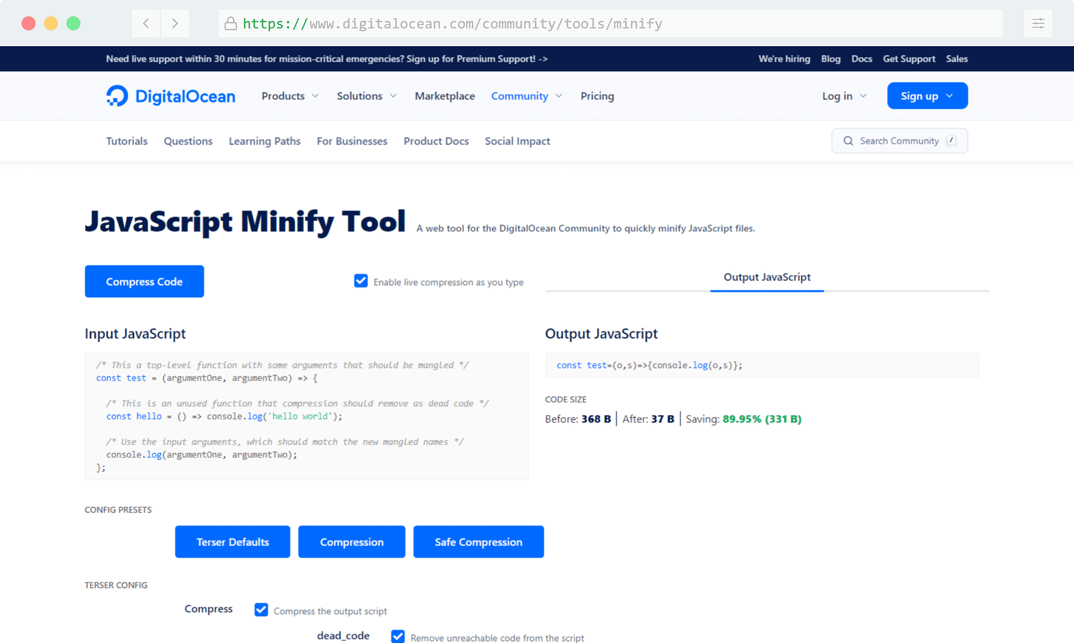Click the Compress Code button
The height and width of the screenshot is (643, 1074).
pos(144,281)
